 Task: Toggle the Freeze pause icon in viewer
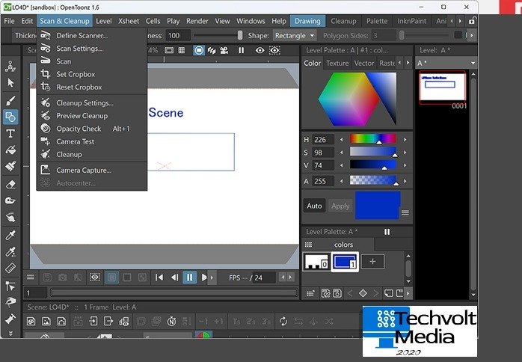click(x=242, y=50)
